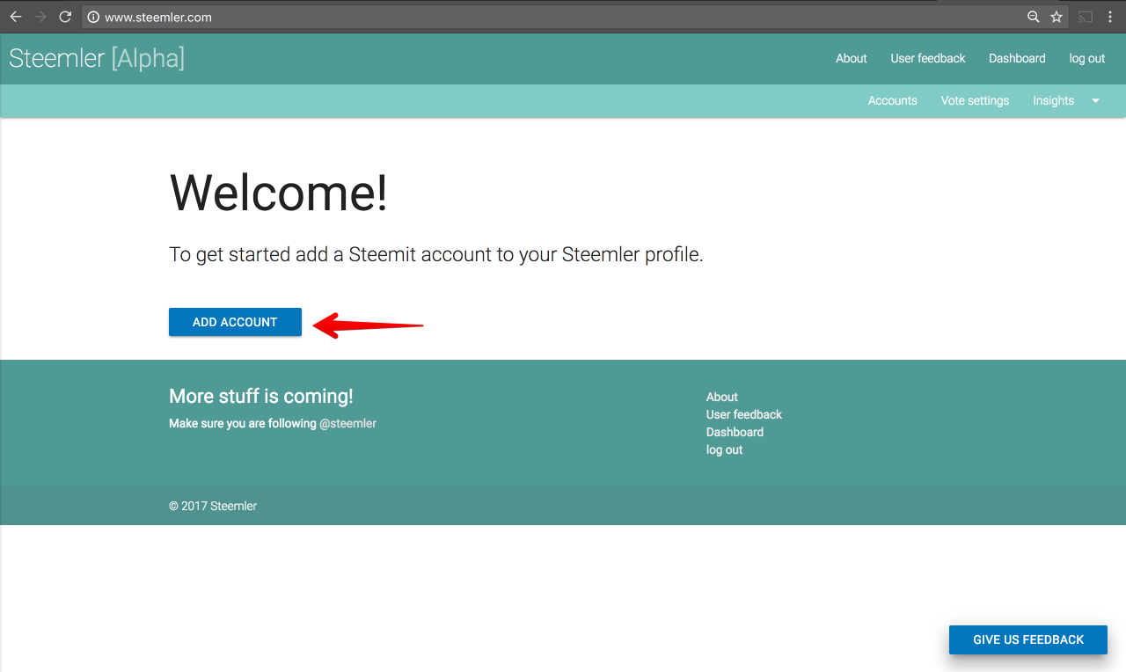Click the www.steemler.com address bar
The height and width of the screenshot is (672, 1126).
click(575, 17)
